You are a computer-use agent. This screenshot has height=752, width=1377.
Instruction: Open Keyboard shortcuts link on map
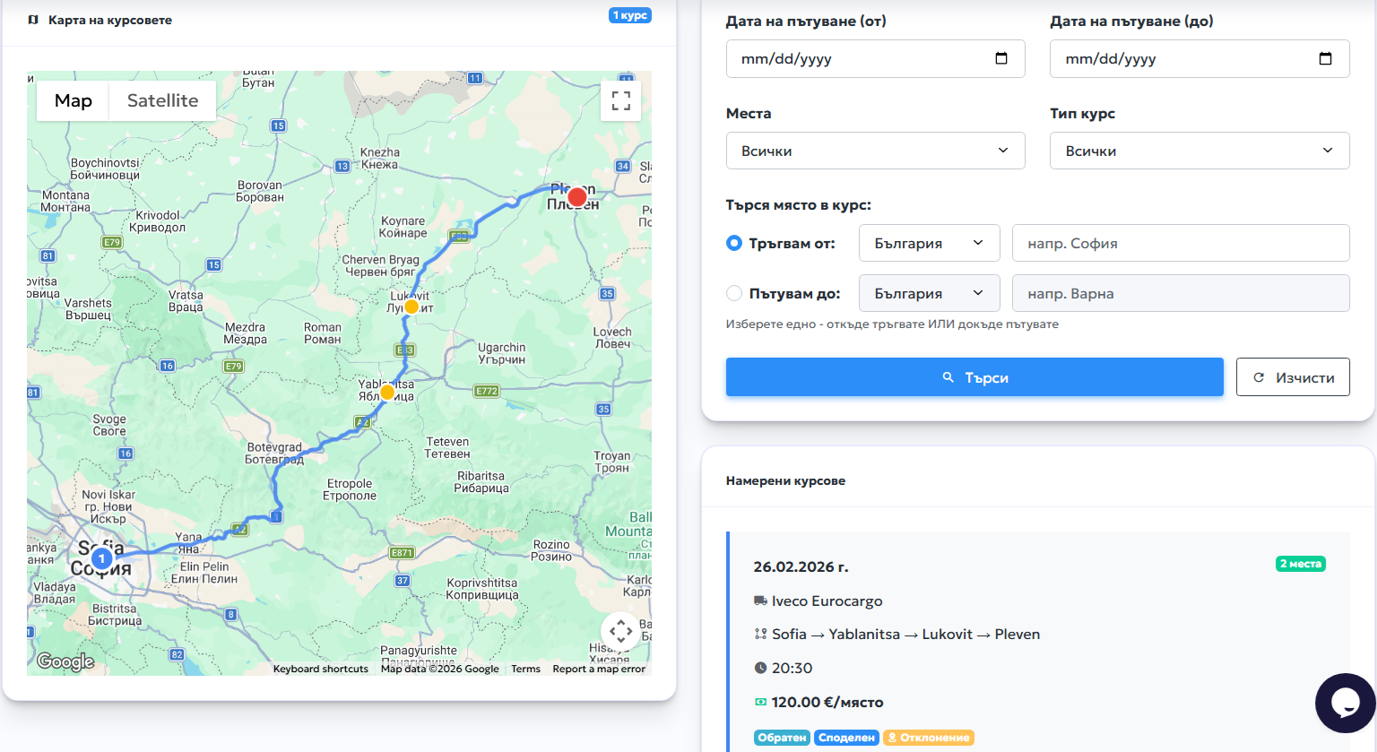point(321,669)
